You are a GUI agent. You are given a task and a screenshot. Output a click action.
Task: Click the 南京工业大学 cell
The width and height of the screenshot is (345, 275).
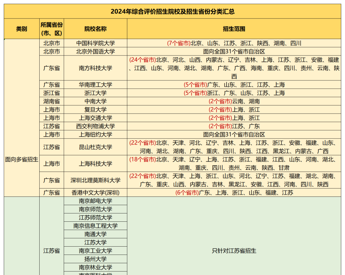point(96,251)
